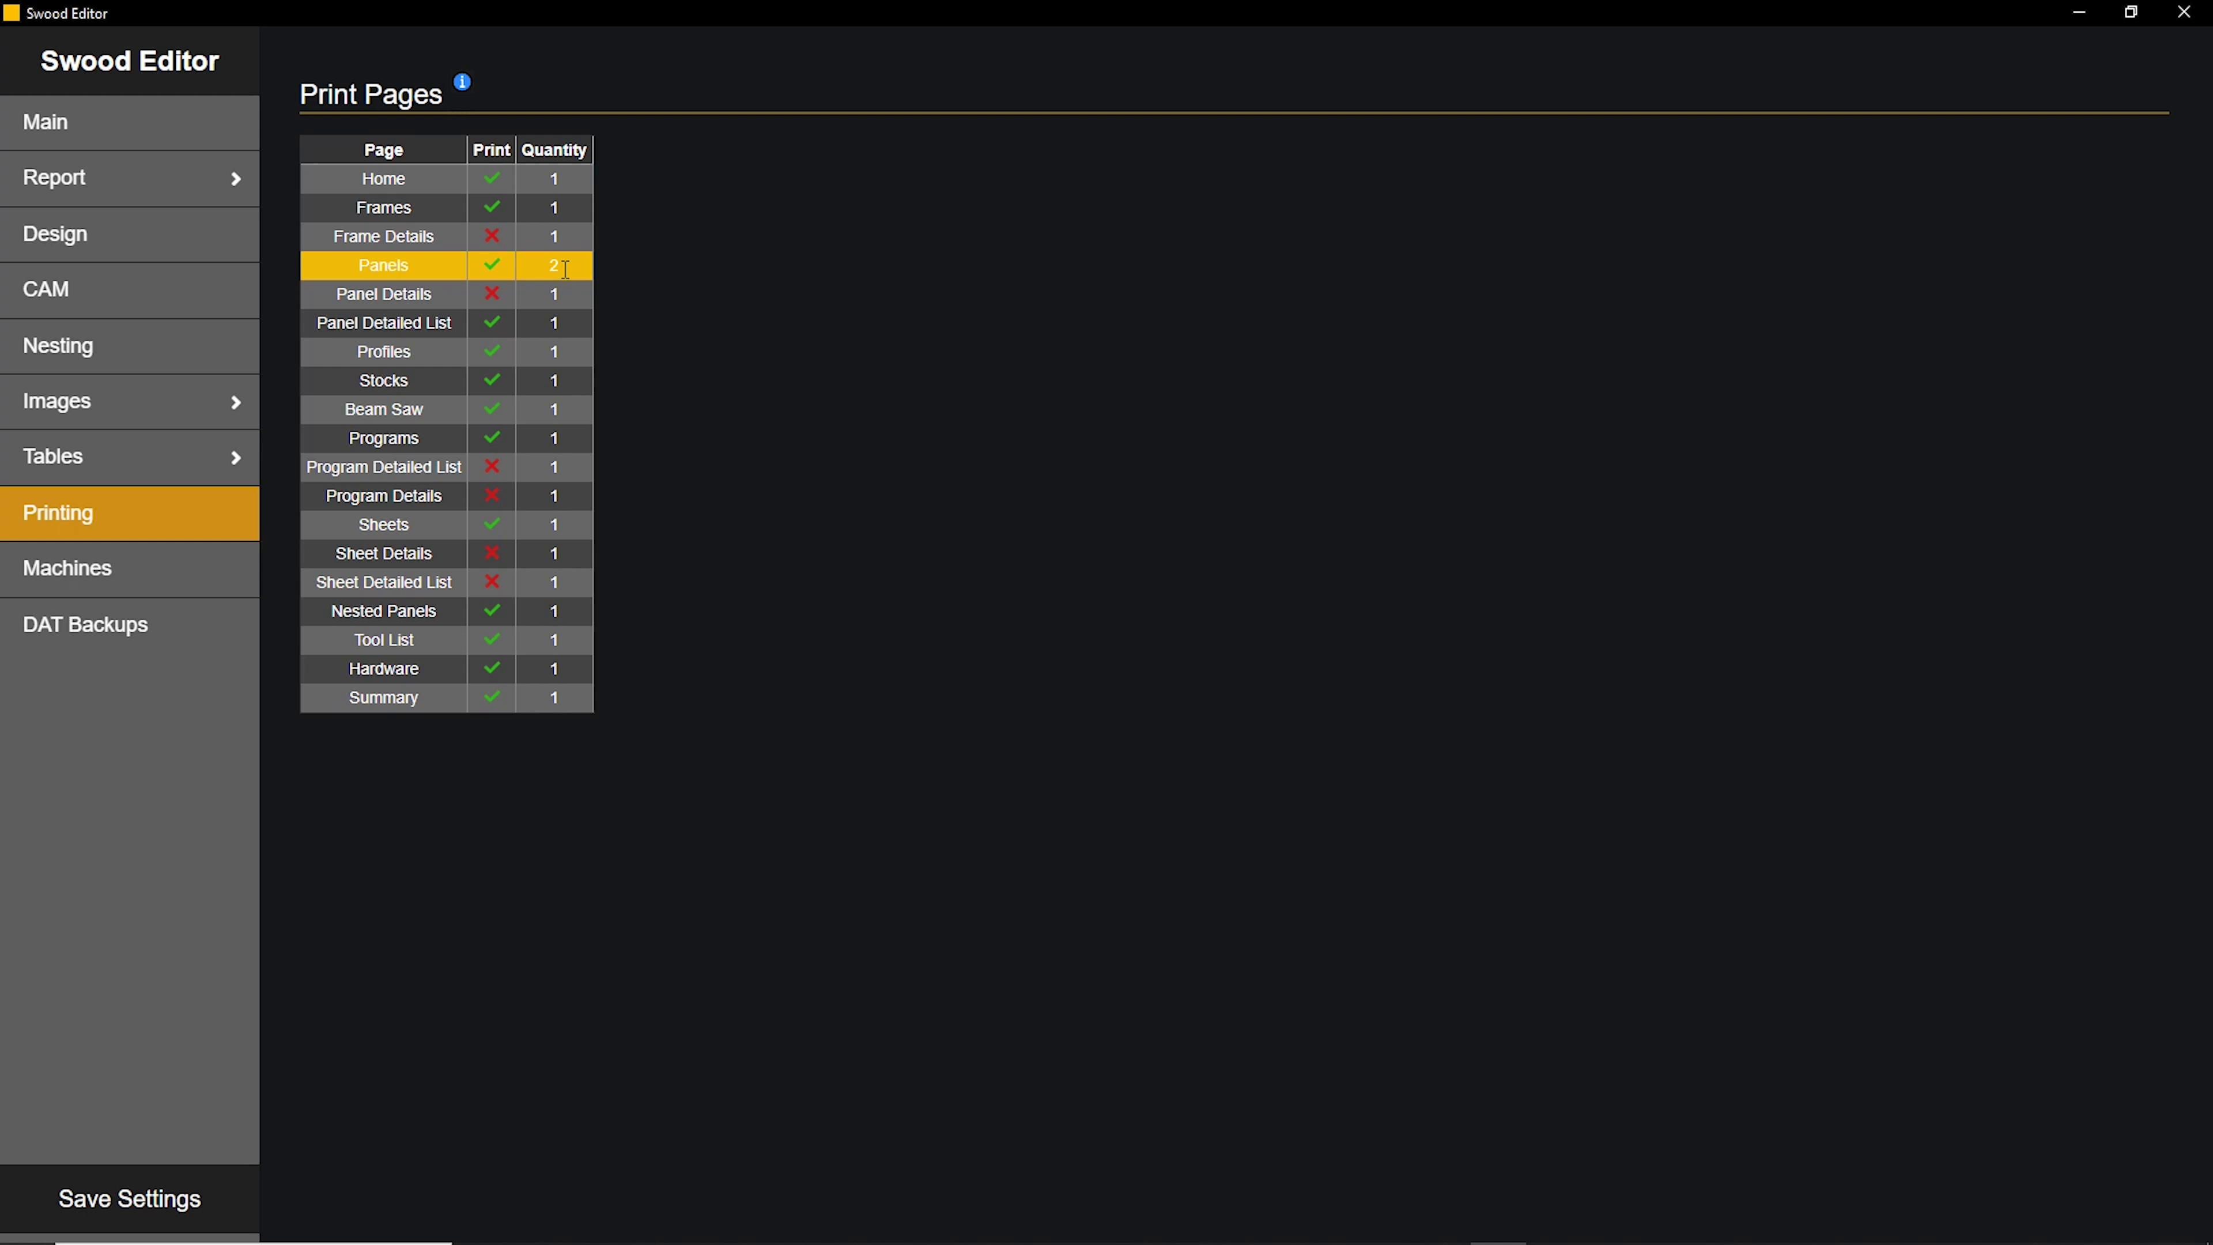2213x1245 pixels.
Task: Disable printing for the Summary page
Action: (x=490, y=697)
